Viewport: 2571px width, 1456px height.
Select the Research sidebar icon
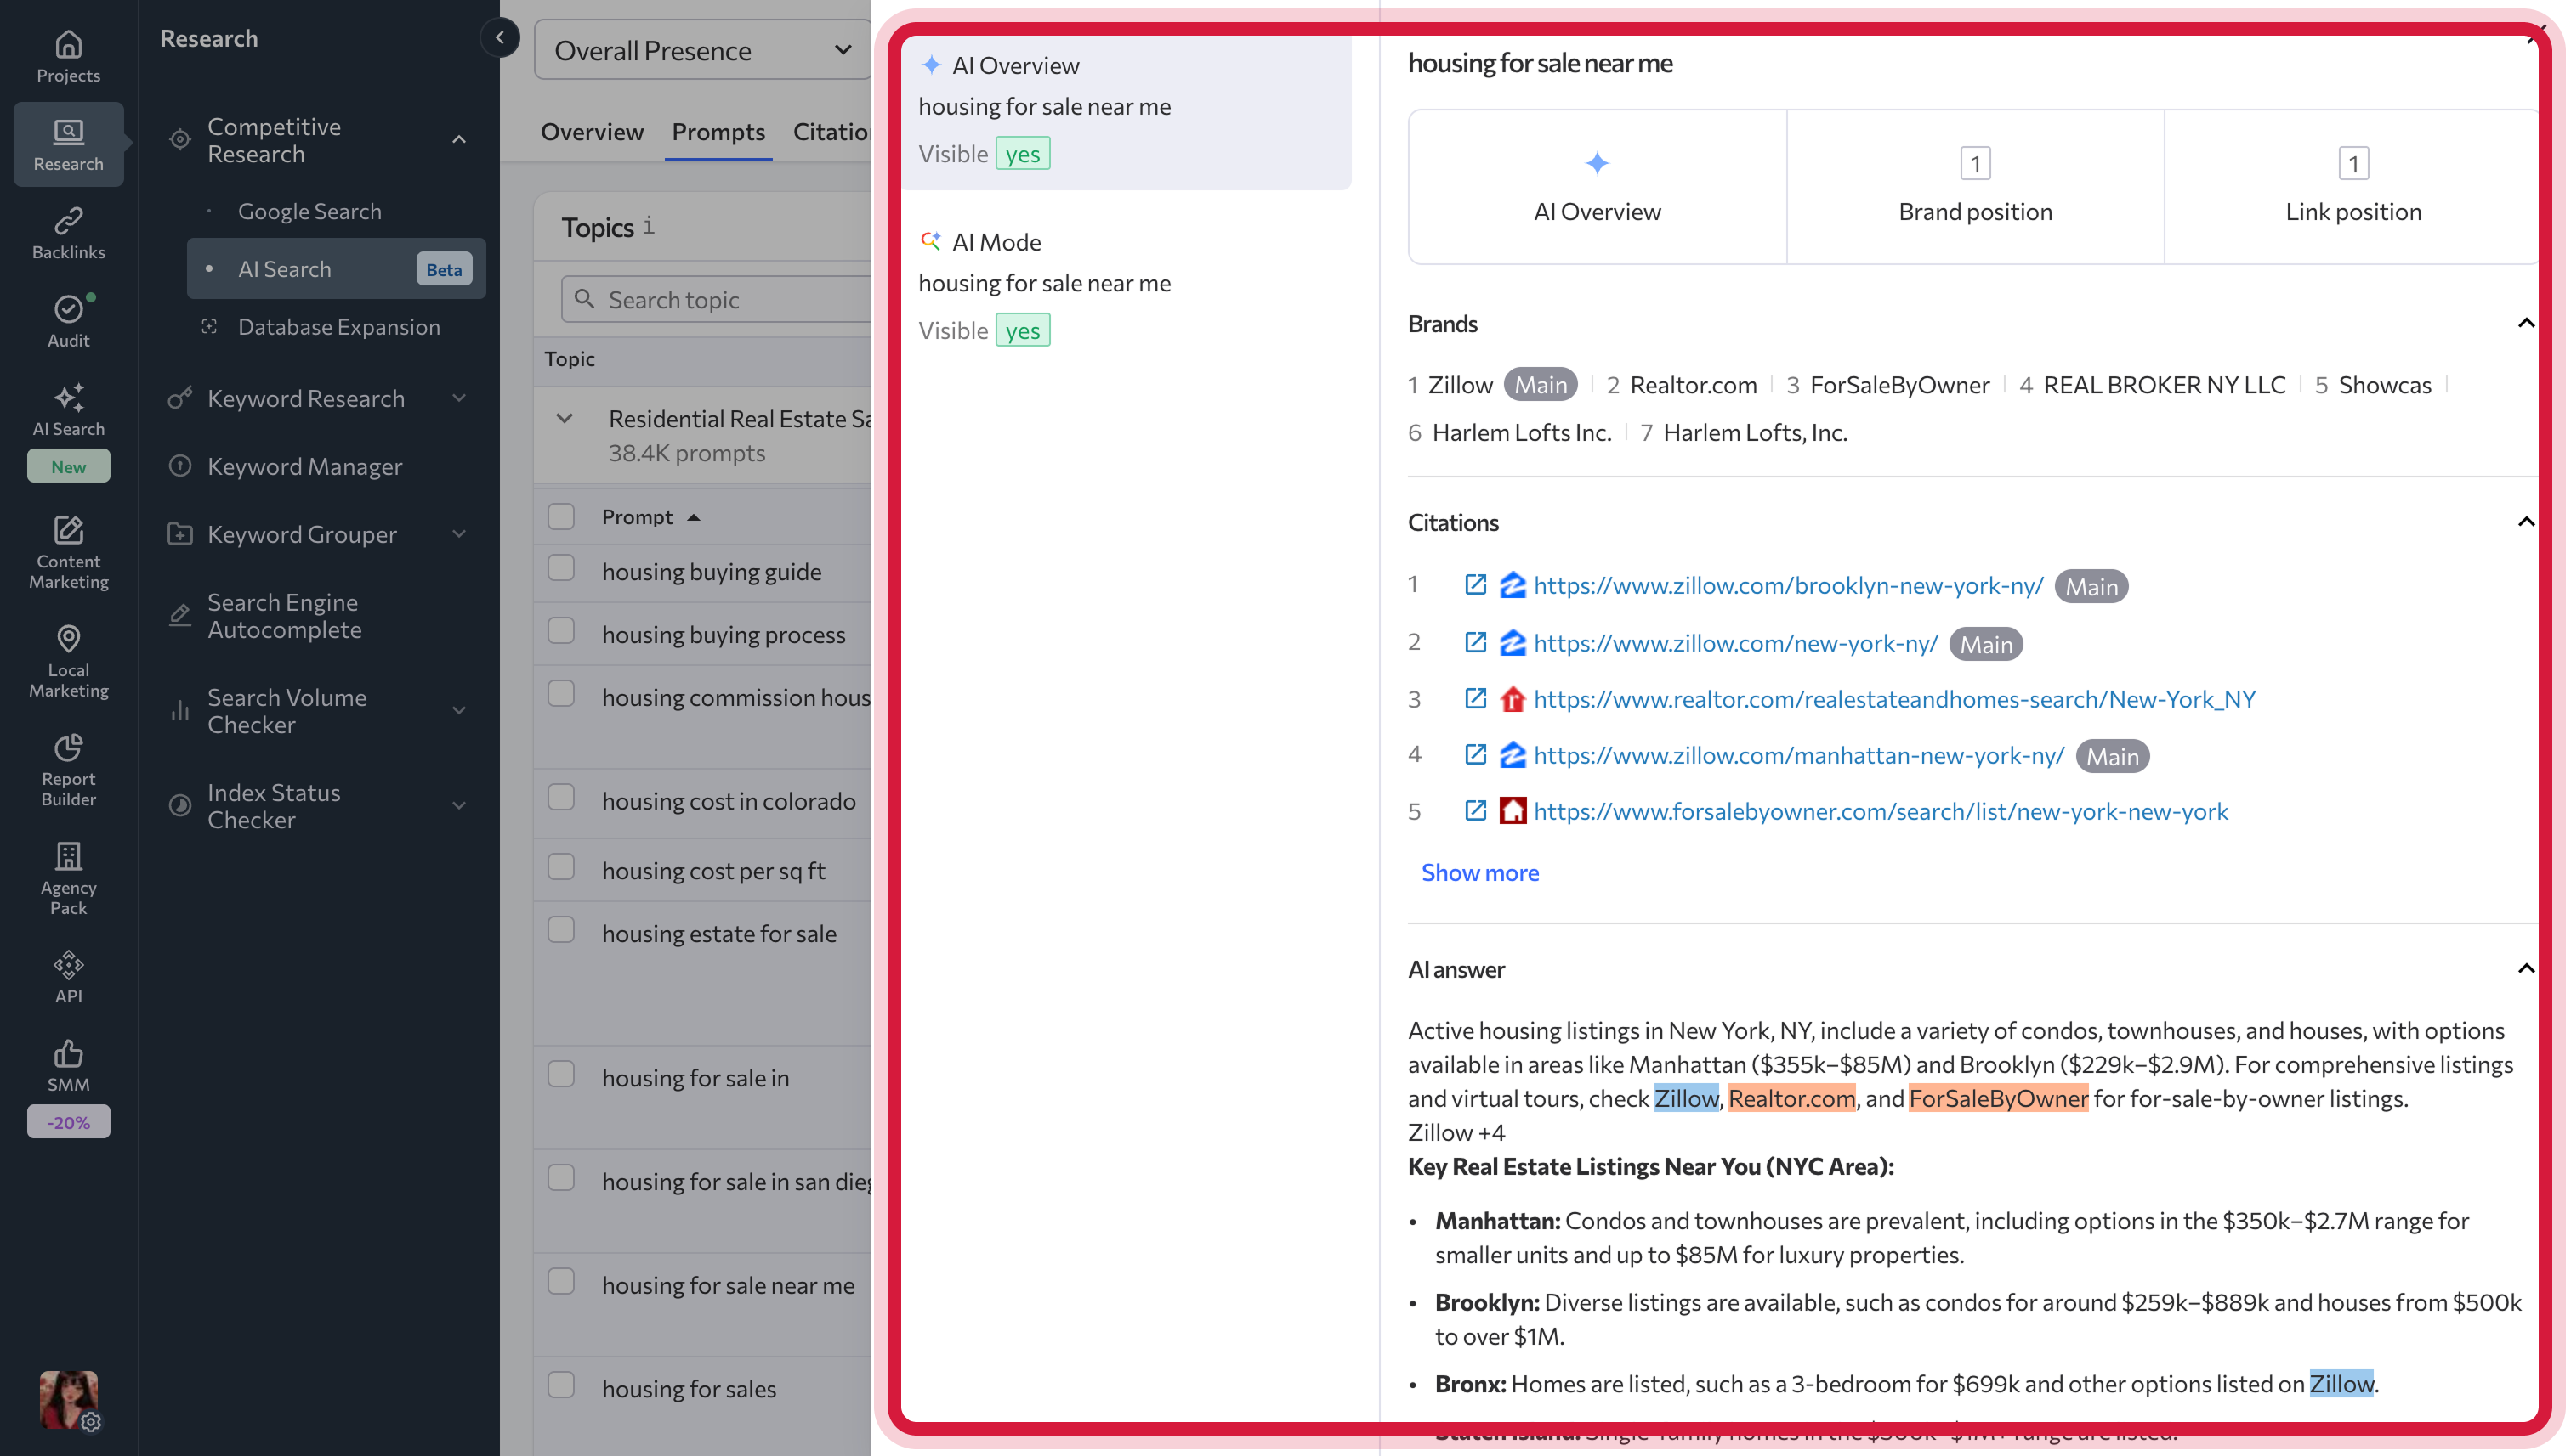click(x=68, y=133)
